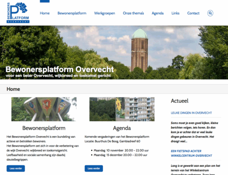228x175 pixels.
Task: Select Werkgroepen in the navigation
Action: (x=104, y=13)
